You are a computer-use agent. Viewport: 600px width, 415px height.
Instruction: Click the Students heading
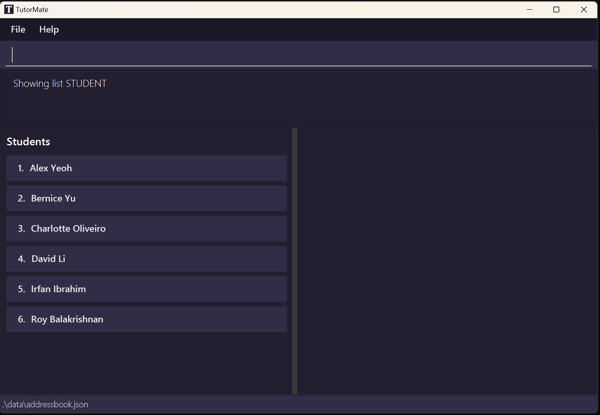click(x=28, y=141)
